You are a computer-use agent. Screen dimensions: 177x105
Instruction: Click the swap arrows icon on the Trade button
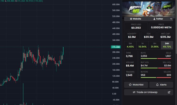[x=134, y=92]
